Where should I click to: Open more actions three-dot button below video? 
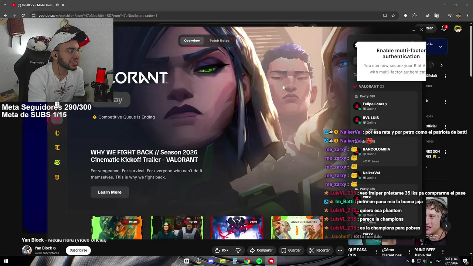point(340,250)
